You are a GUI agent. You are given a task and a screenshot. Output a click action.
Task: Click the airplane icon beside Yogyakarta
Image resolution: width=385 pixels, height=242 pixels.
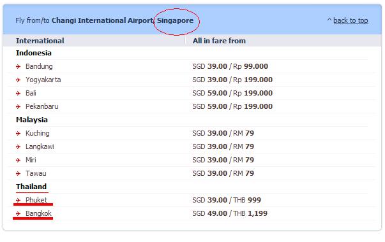click(x=18, y=80)
